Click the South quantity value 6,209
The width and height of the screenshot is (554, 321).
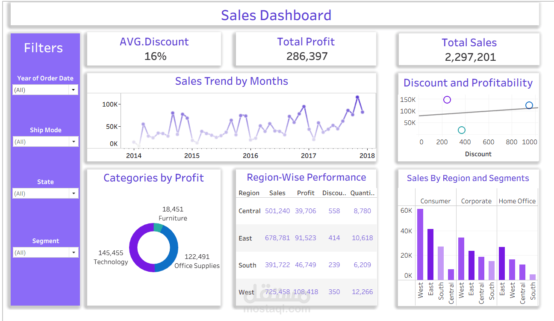tap(362, 265)
